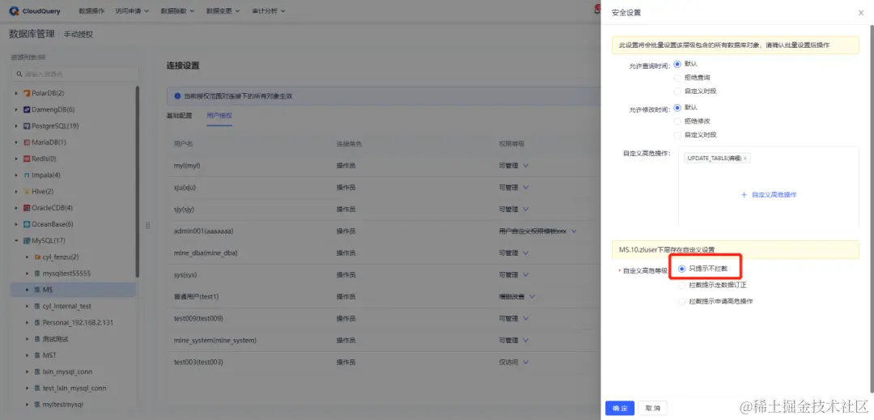
Task: Click the 取消 button
Action: 652,409
